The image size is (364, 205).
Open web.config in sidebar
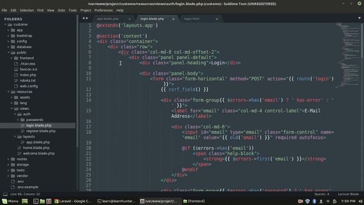28,86
